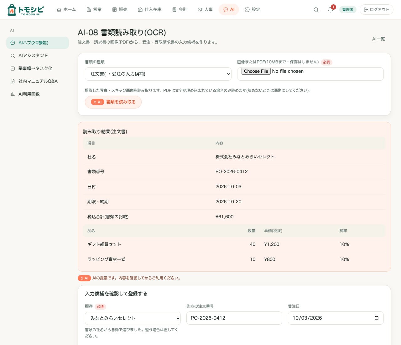
Task: Click the chat icon beside AIハブ(20機能)
Action: pyautogui.click(x=13, y=43)
